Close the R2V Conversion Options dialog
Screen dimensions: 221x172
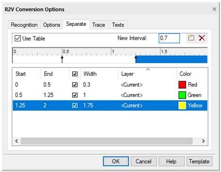tap(214, 9)
